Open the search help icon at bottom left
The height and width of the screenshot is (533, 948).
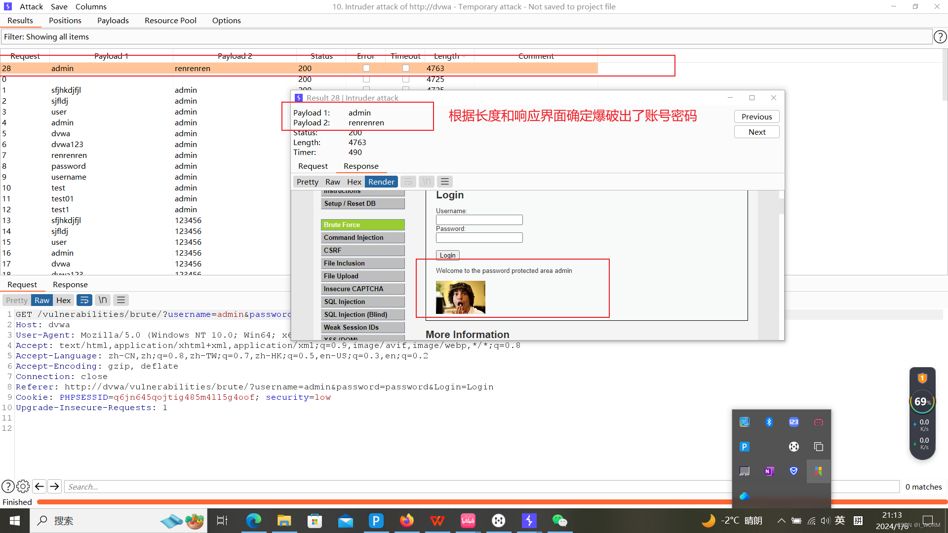pyautogui.click(x=8, y=487)
